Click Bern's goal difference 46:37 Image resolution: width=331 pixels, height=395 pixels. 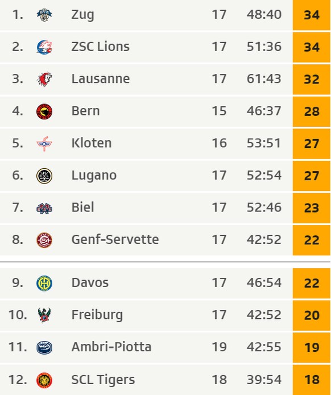click(264, 111)
